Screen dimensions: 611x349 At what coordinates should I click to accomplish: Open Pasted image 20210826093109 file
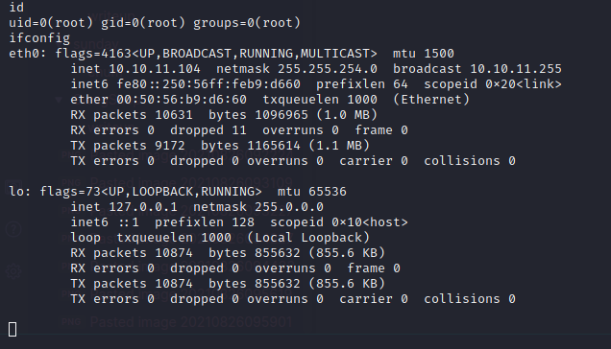click(x=191, y=182)
